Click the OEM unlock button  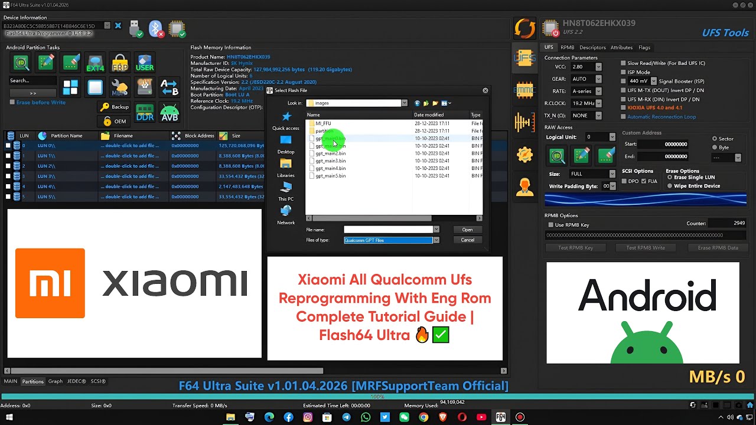click(113, 121)
